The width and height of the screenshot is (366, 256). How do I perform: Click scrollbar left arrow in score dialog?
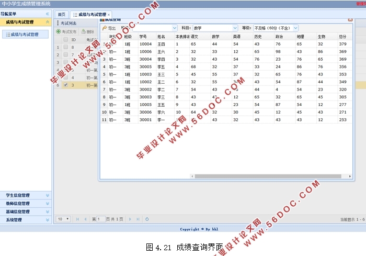click(x=192, y=176)
